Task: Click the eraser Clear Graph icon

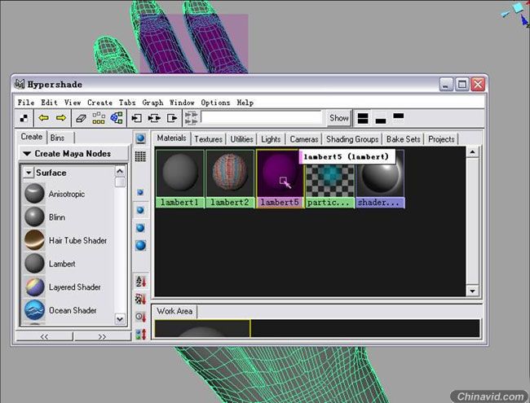Action: pyautogui.click(x=81, y=118)
